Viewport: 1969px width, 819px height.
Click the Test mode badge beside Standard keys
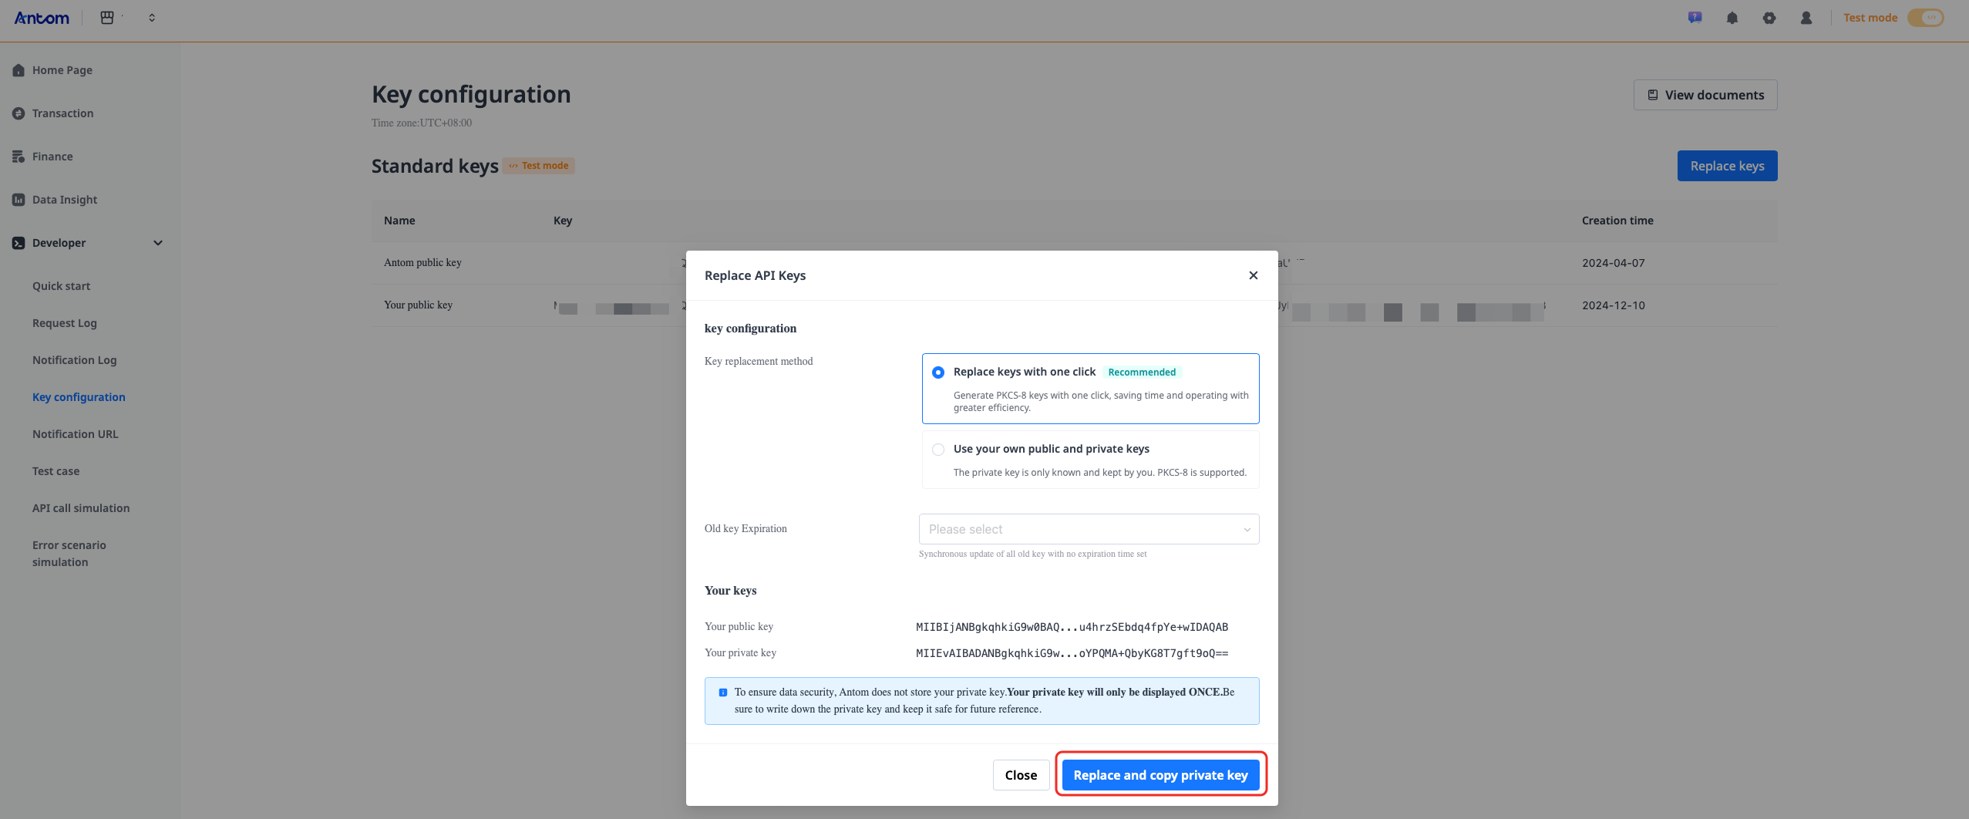pyautogui.click(x=538, y=165)
